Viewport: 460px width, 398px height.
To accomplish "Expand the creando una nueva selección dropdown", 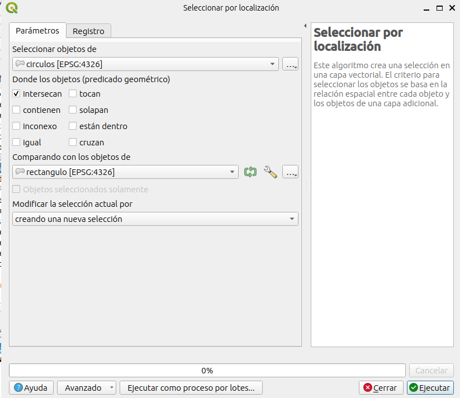I will tap(155, 219).
